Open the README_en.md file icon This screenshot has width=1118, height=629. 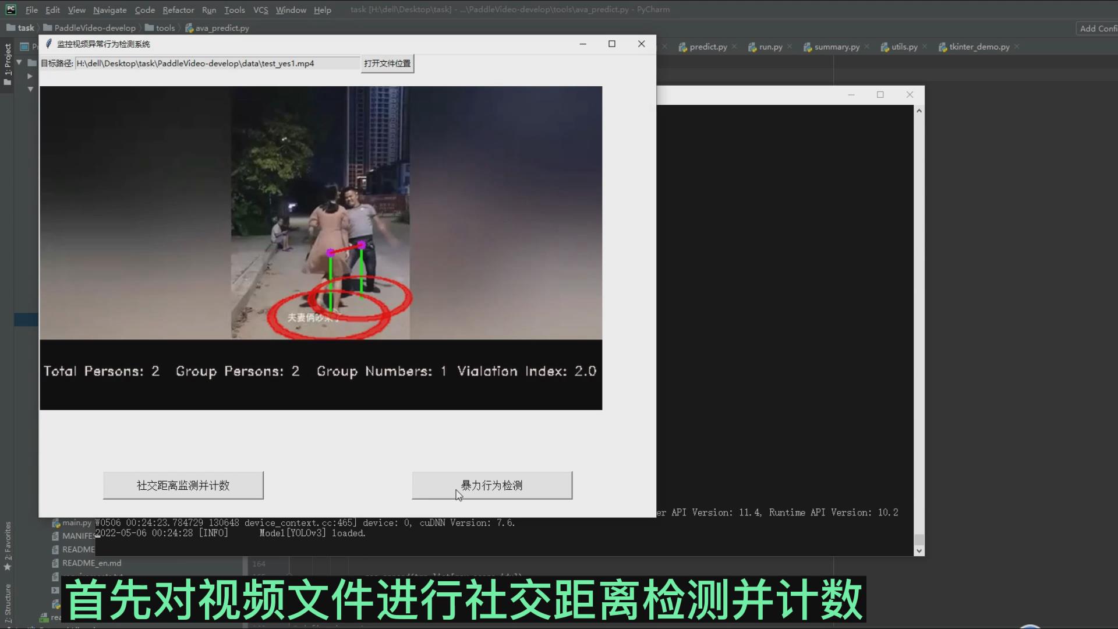click(55, 563)
